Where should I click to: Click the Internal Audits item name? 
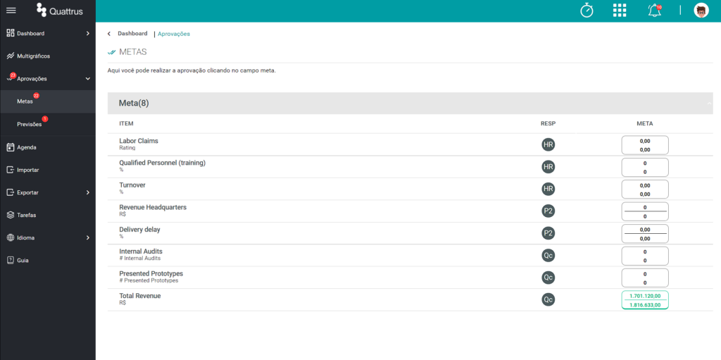(x=141, y=252)
